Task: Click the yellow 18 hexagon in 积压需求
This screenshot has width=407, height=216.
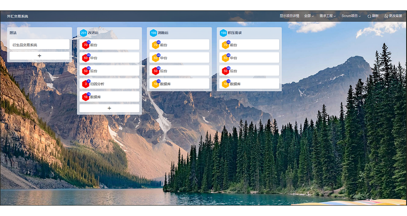Action: pyautogui.click(x=225, y=84)
